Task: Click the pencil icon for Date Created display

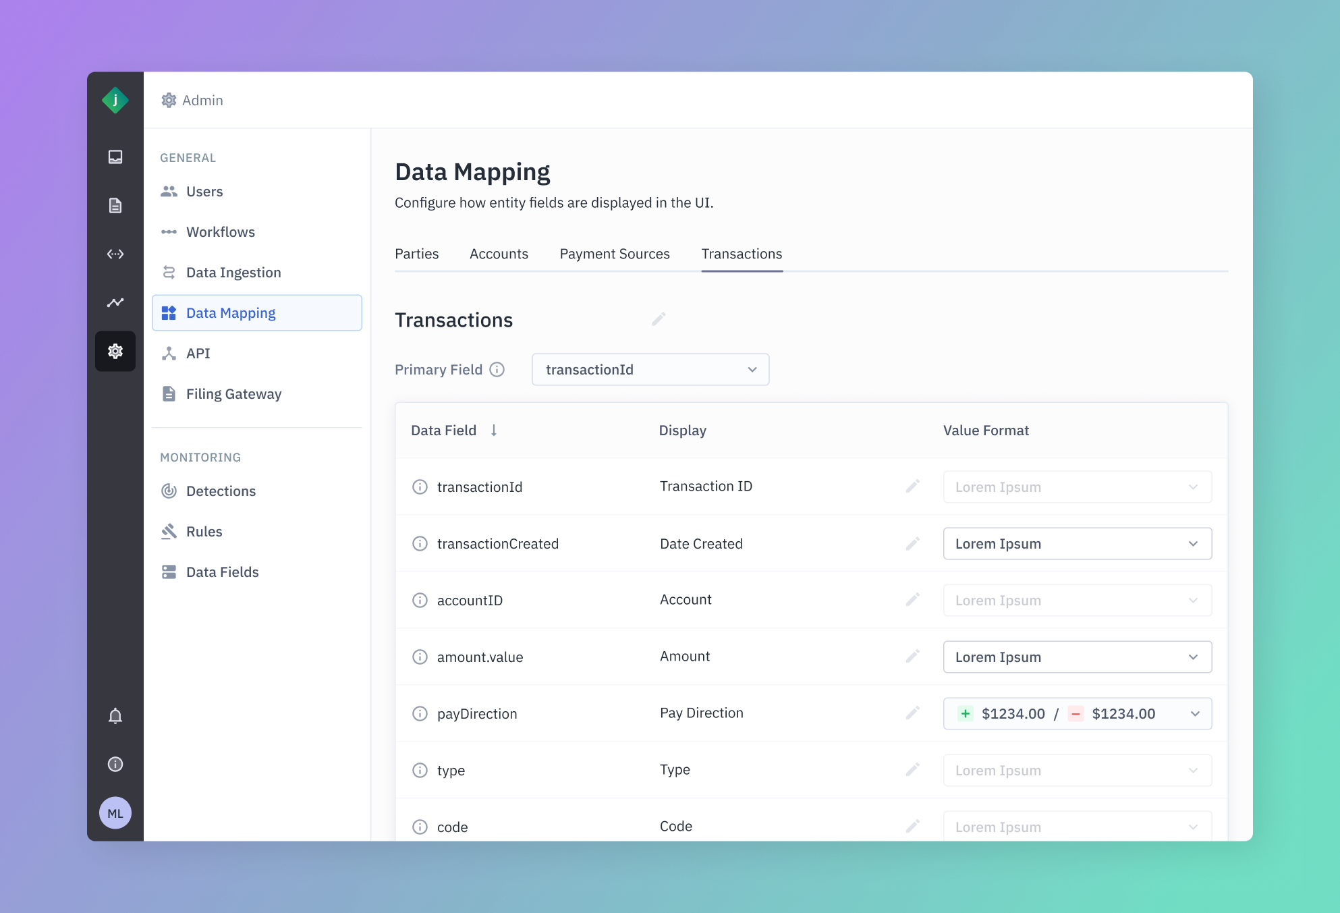Action: click(x=913, y=544)
